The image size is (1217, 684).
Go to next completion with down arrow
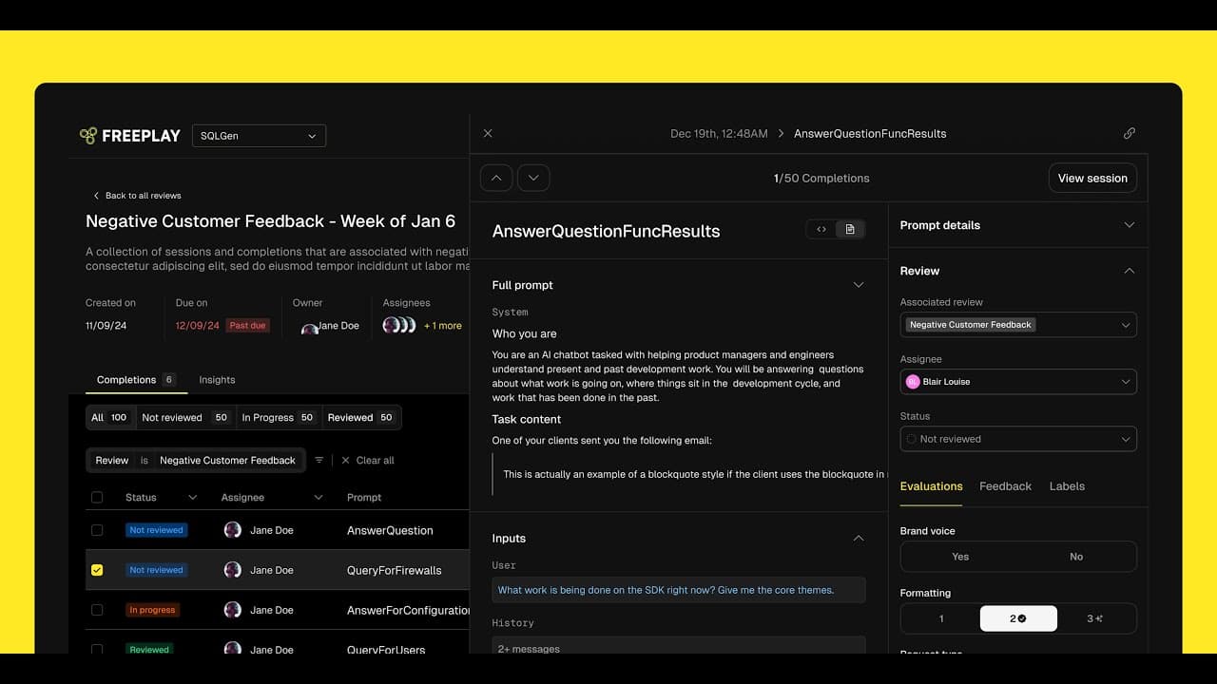[x=533, y=178]
